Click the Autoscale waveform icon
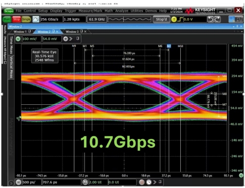Image resolution: width=245 pixels, height=188 pixels. (36, 19)
